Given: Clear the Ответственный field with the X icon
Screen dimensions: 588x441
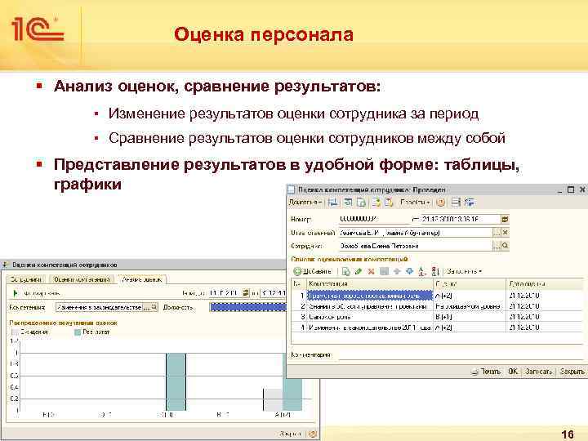Looking at the screenshot, I should 506,233.
